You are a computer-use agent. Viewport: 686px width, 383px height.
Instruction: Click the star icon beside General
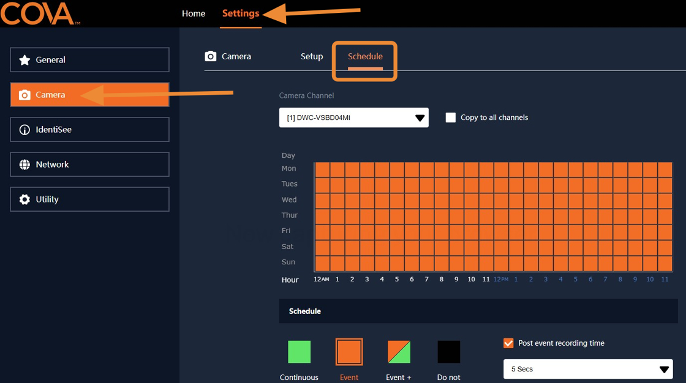click(x=24, y=60)
